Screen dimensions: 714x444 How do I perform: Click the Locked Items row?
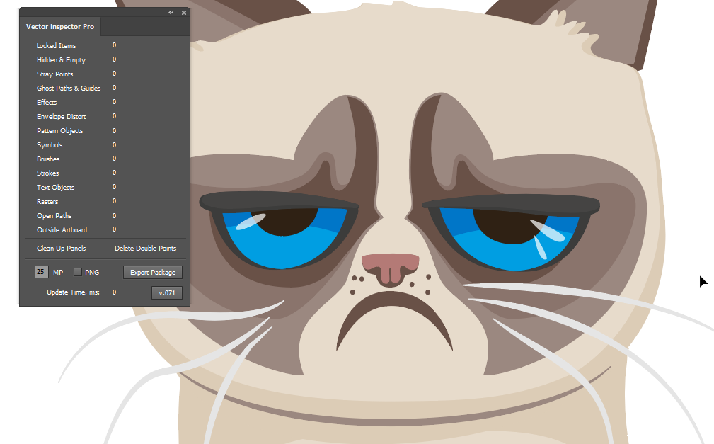coord(76,45)
